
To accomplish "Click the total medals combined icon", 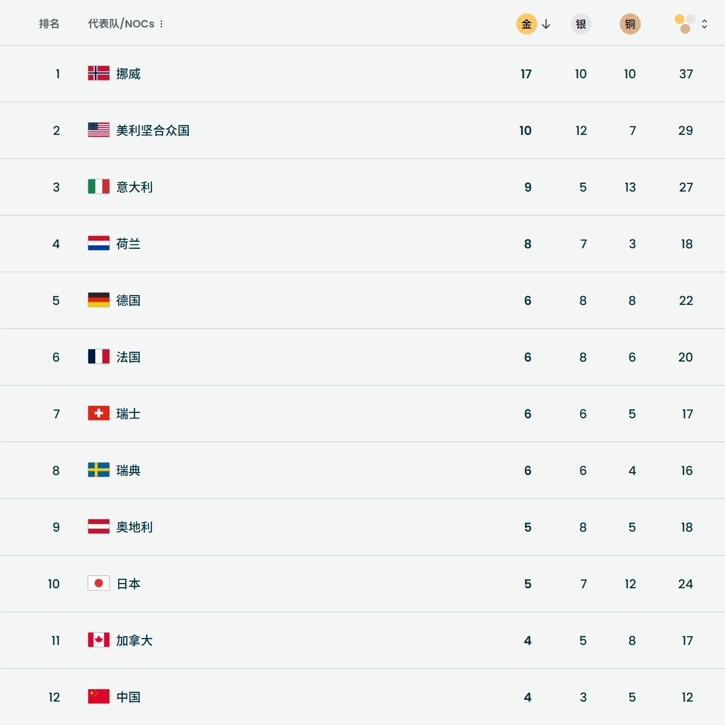I will pos(685,24).
